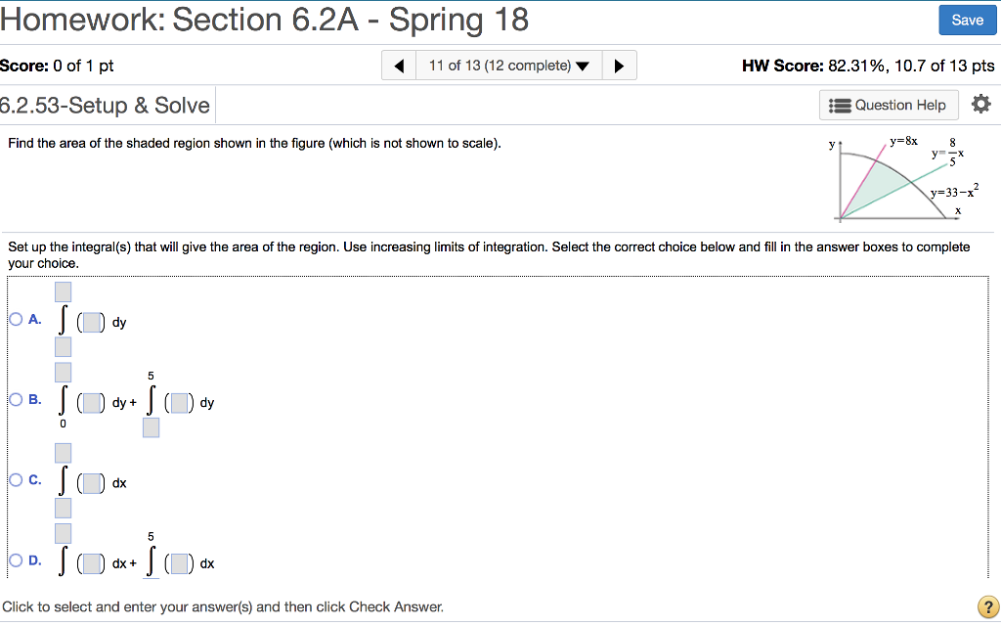The height and width of the screenshot is (626, 1001).
Task: Select answer choice A
Action: (15, 319)
